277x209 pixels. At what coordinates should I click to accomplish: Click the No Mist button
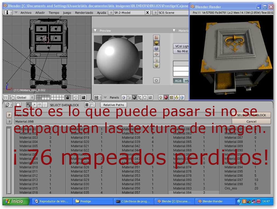[x=181, y=51]
